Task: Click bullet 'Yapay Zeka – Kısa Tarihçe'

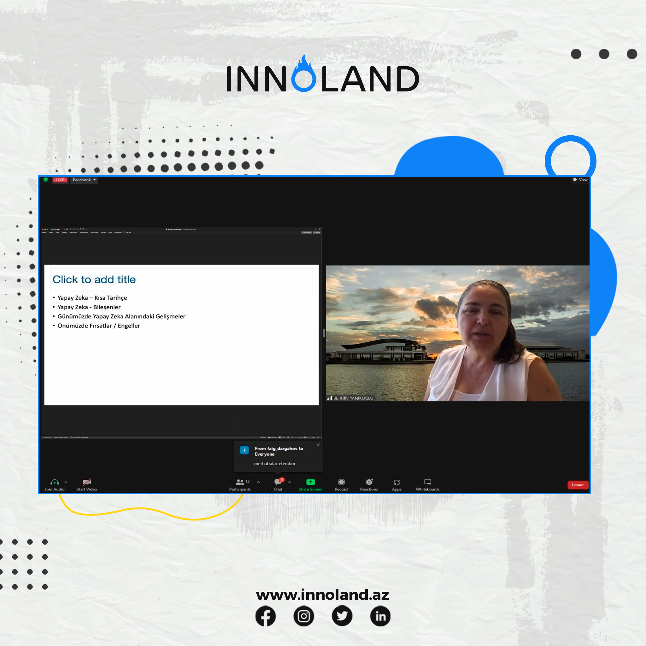Action: [92, 297]
